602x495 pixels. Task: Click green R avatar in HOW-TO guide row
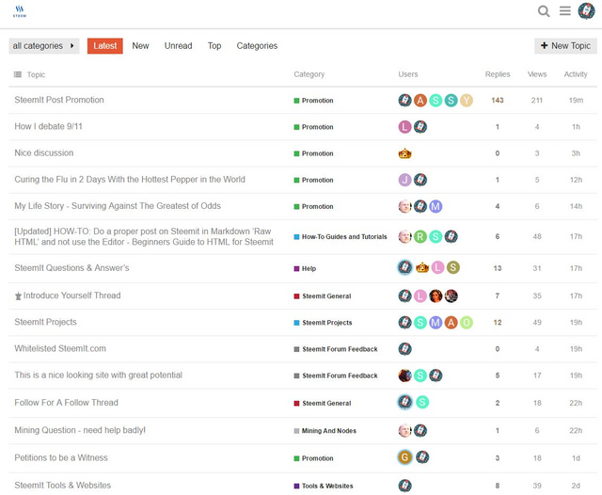click(420, 236)
